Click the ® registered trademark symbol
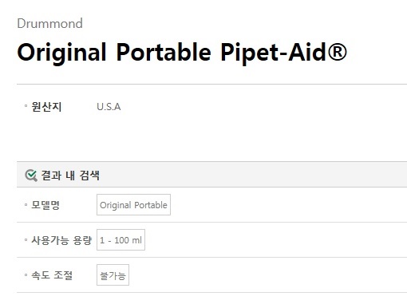Viewport: 407px width, 304px height. (x=337, y=52)
